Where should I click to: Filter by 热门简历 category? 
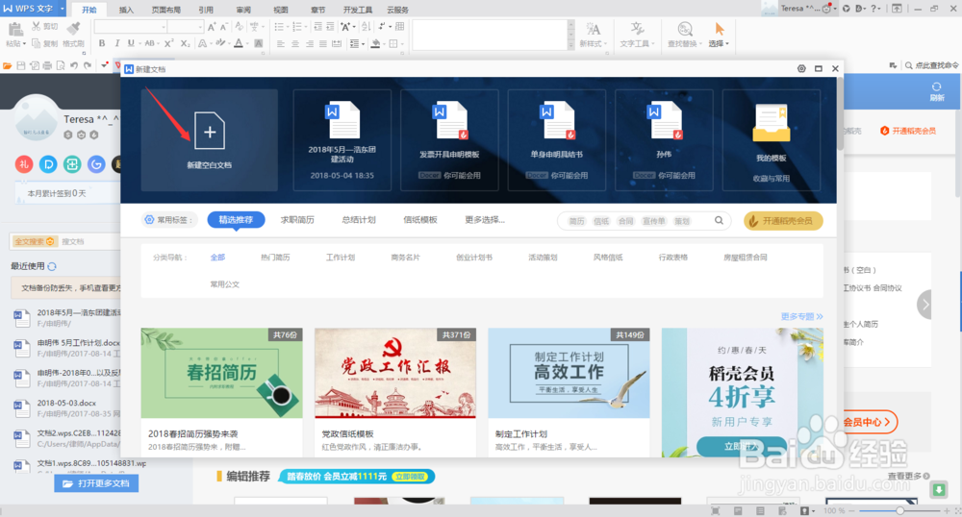275,258
